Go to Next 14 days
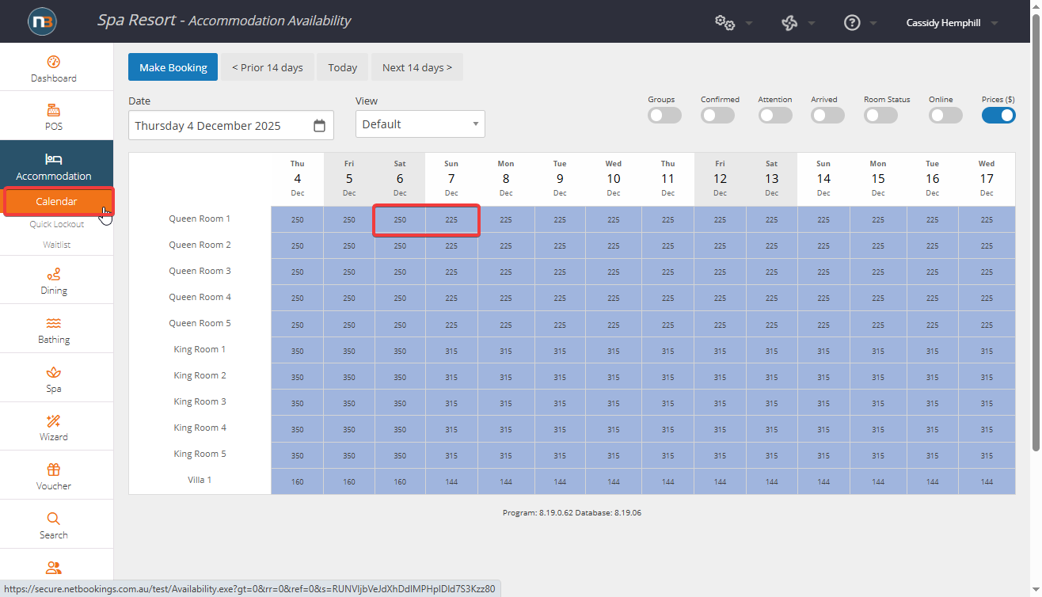 pos(416,67)
